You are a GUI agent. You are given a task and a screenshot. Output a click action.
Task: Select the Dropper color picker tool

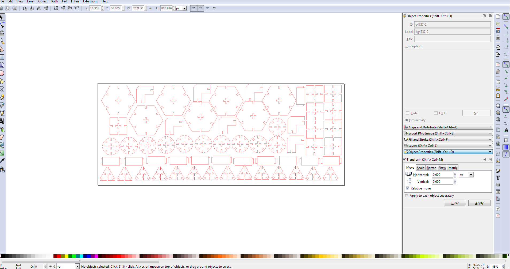click(x=2, y=161)
